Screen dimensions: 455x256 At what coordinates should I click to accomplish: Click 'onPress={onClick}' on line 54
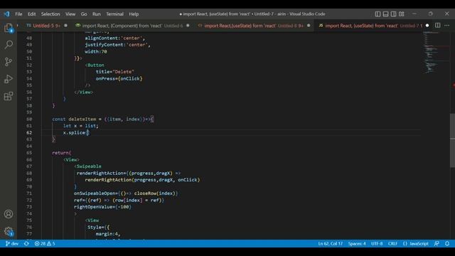pos(119,78)
